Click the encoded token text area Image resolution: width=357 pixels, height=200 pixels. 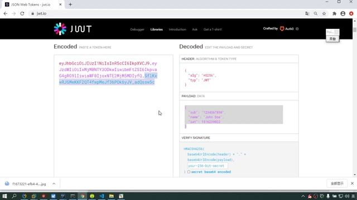tap(113, 116)
